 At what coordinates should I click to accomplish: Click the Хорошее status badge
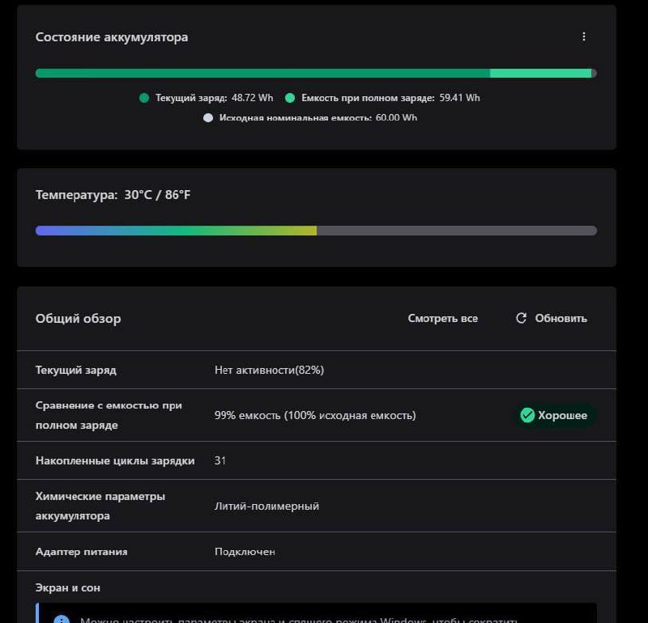click(554, 415)
